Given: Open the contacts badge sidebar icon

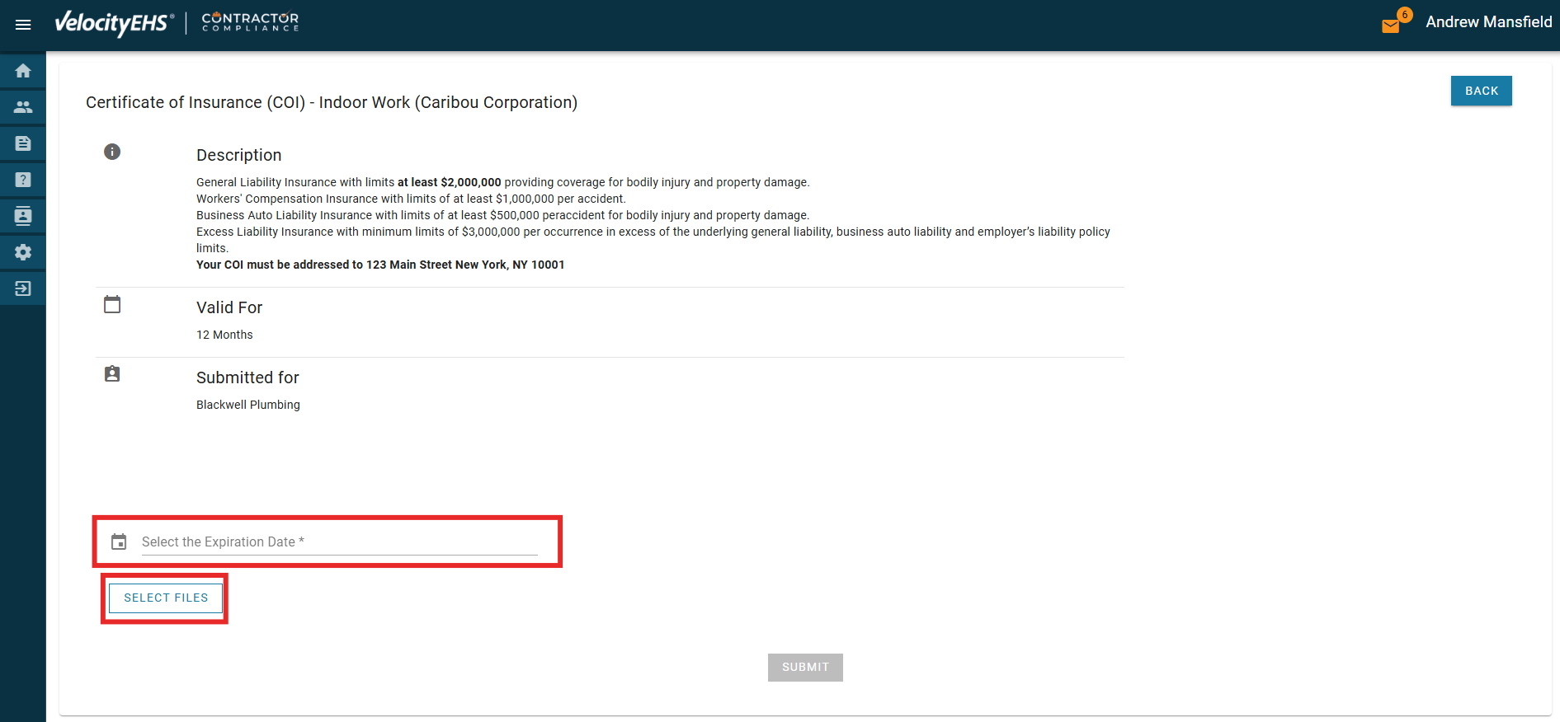Looking at the screenshot, I should (x=23, y=216).
